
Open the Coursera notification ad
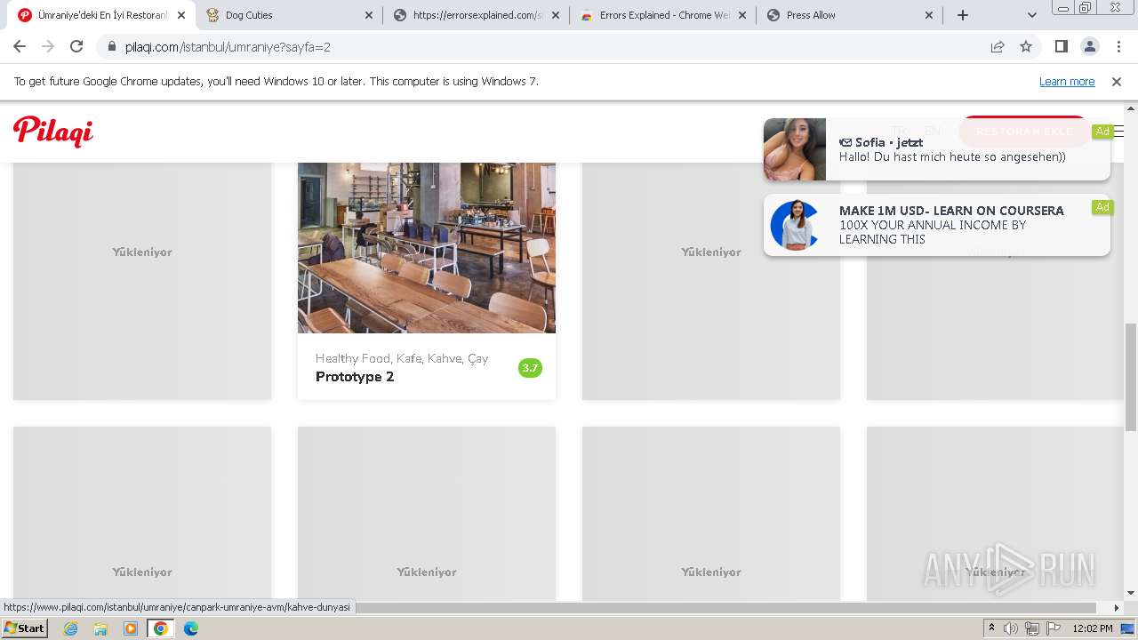pyautogui.click(x=937, y=225)
